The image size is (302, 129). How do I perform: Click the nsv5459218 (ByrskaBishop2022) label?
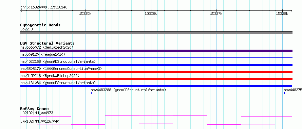[50, 76]
